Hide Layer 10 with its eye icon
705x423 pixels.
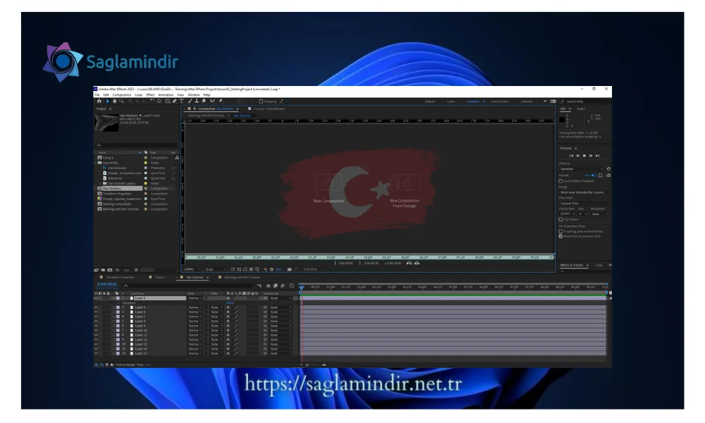click(x=96, y=331)
